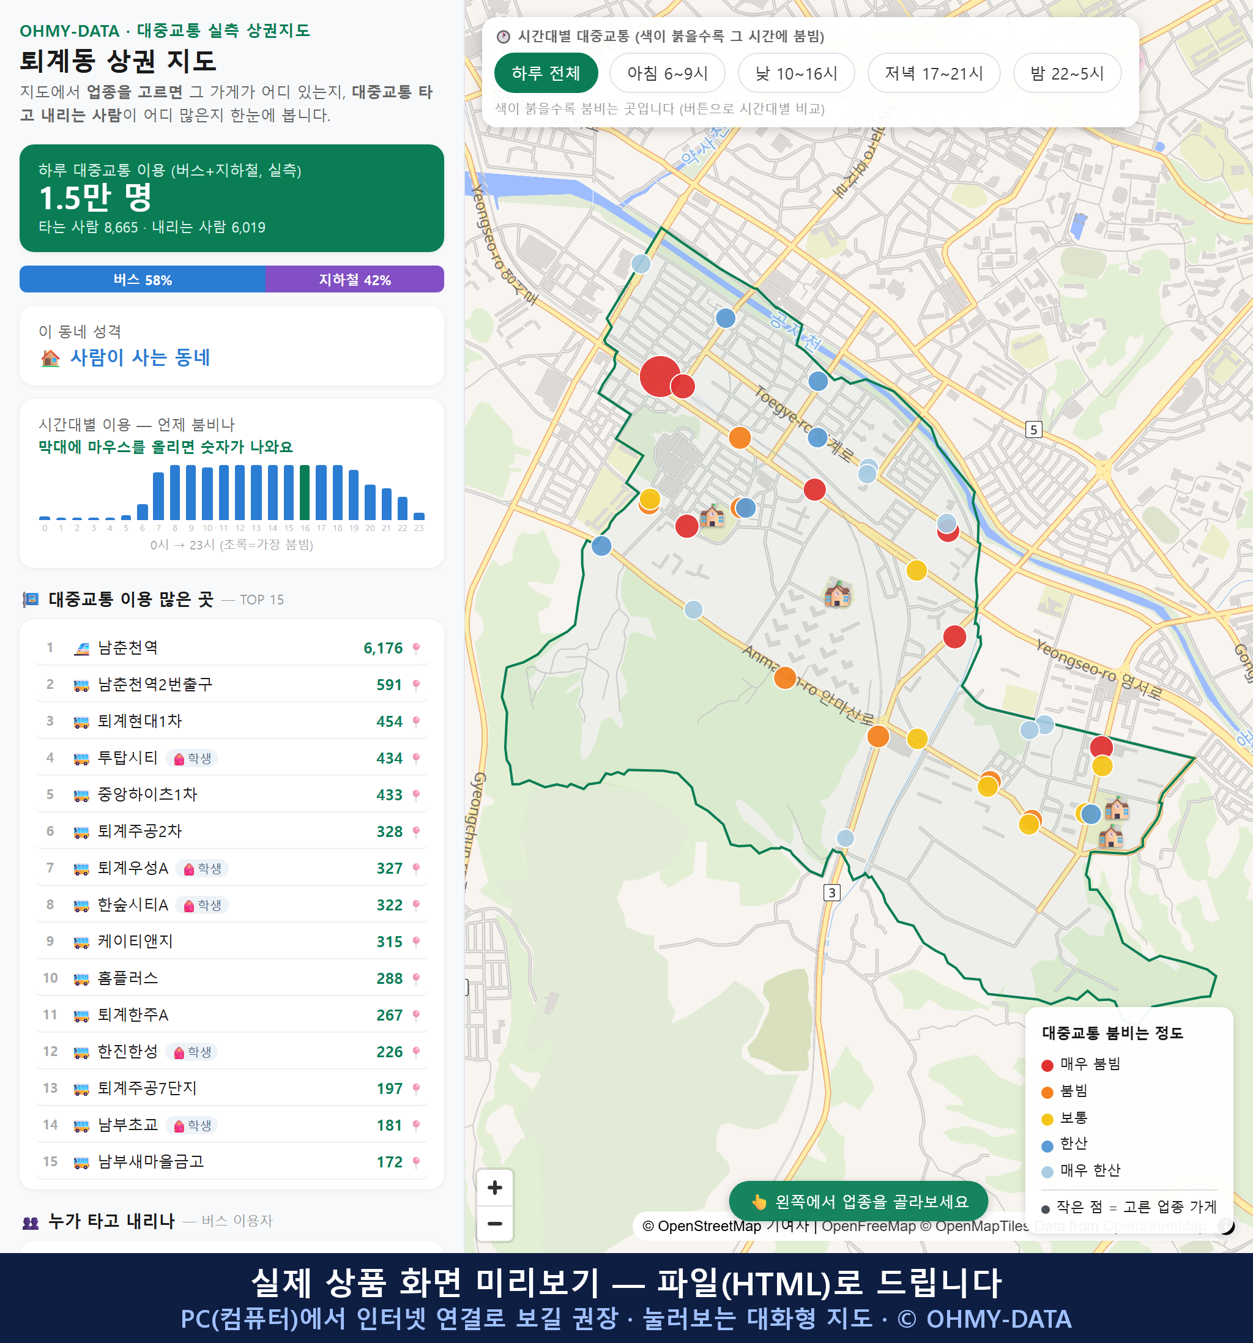Image resolution: width=1253 pixels, height=1343 pixels.
Task: Click the bus icon beside 남춘천역2번출구
Action: click(81, 685)
